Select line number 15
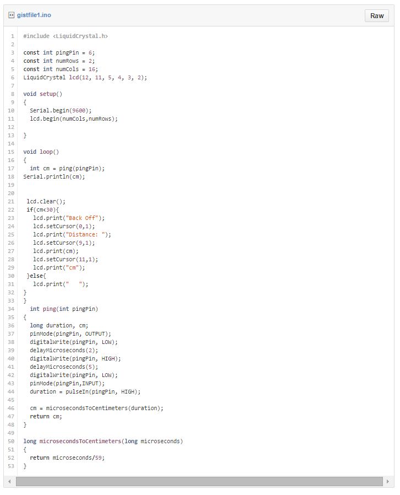400x495 pixels. tap(11, 152)
